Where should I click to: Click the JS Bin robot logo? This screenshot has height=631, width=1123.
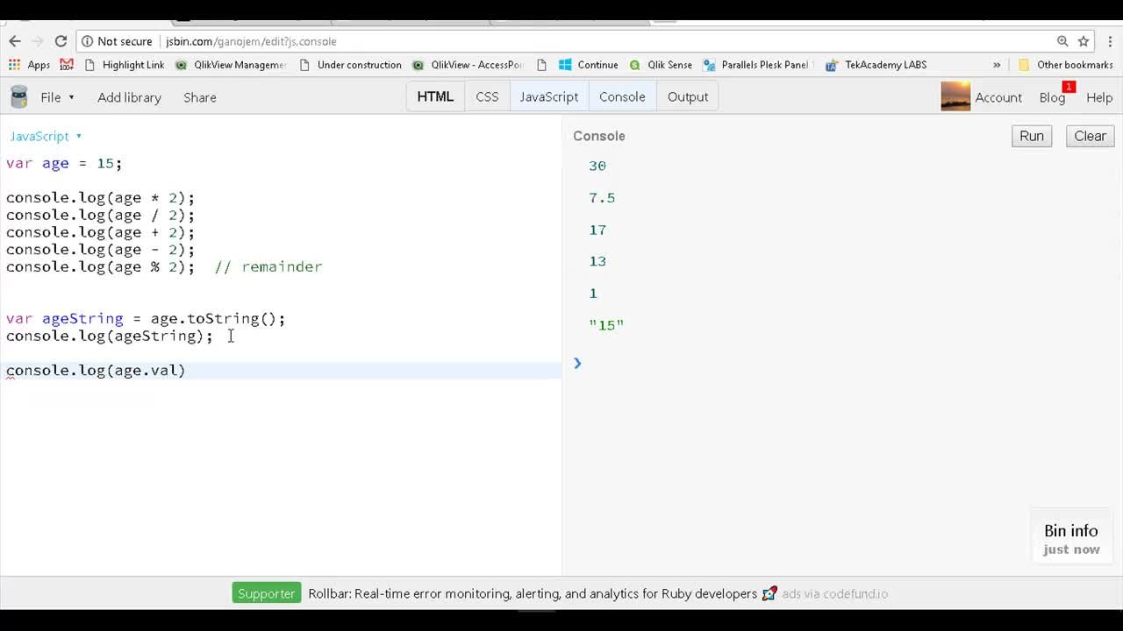(18, 96)
